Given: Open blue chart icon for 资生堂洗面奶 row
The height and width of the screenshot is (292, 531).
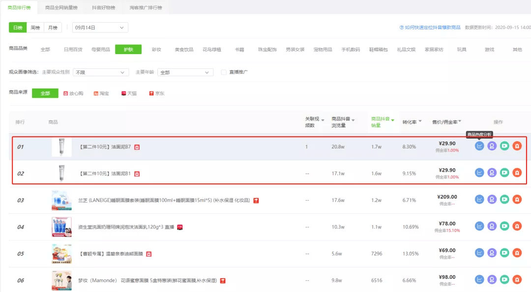Looking at the screenshot, I should (479, 226).
